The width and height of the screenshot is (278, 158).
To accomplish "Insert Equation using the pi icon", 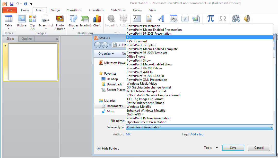I will (211, 18).
